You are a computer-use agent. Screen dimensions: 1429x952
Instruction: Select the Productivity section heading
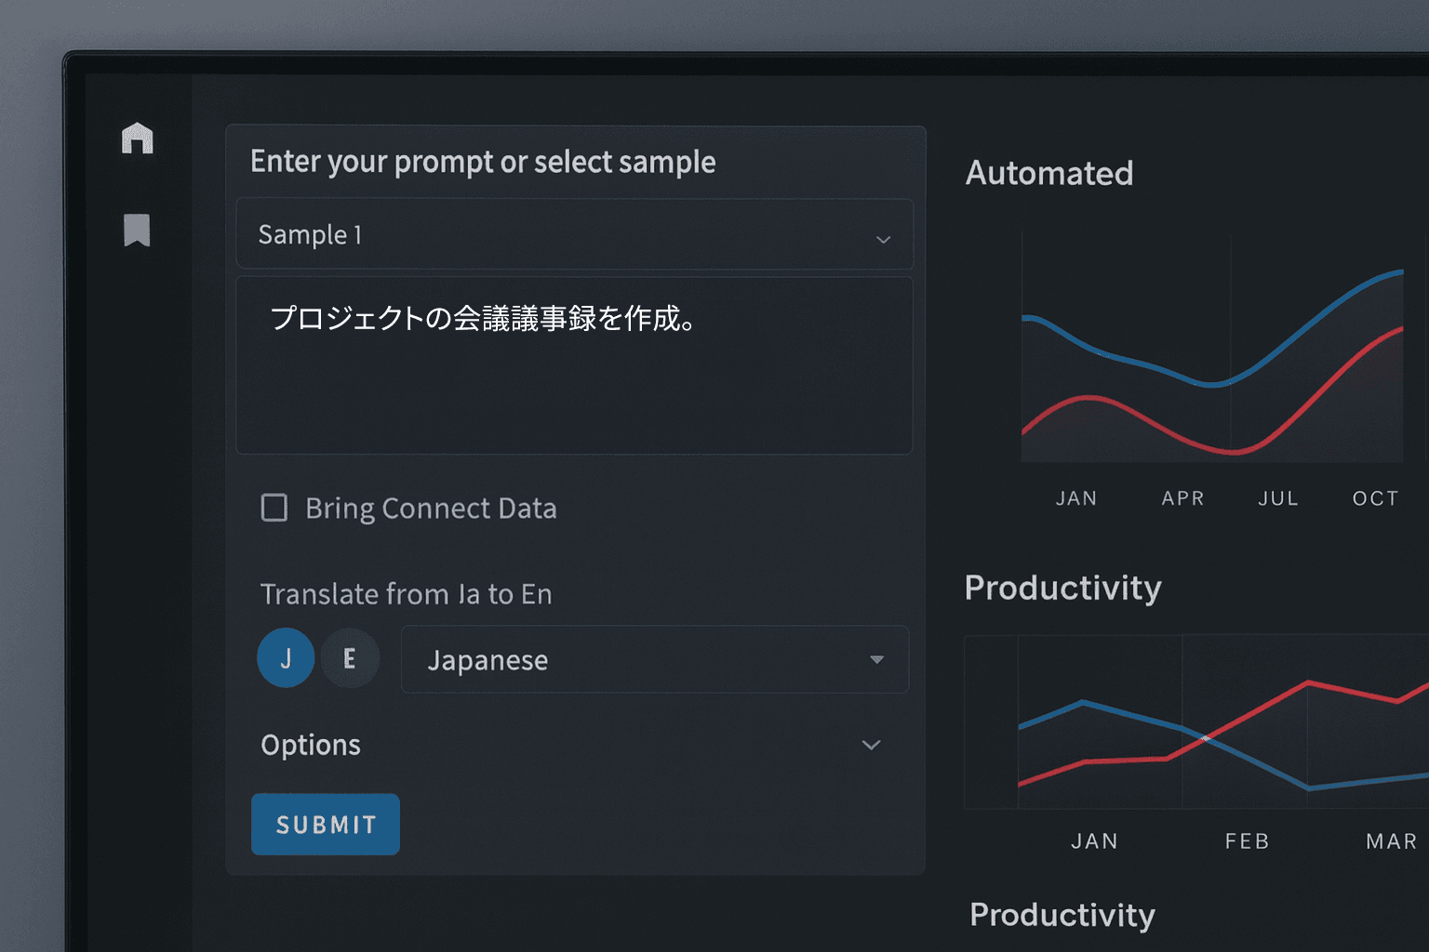tap(1063, 588)
